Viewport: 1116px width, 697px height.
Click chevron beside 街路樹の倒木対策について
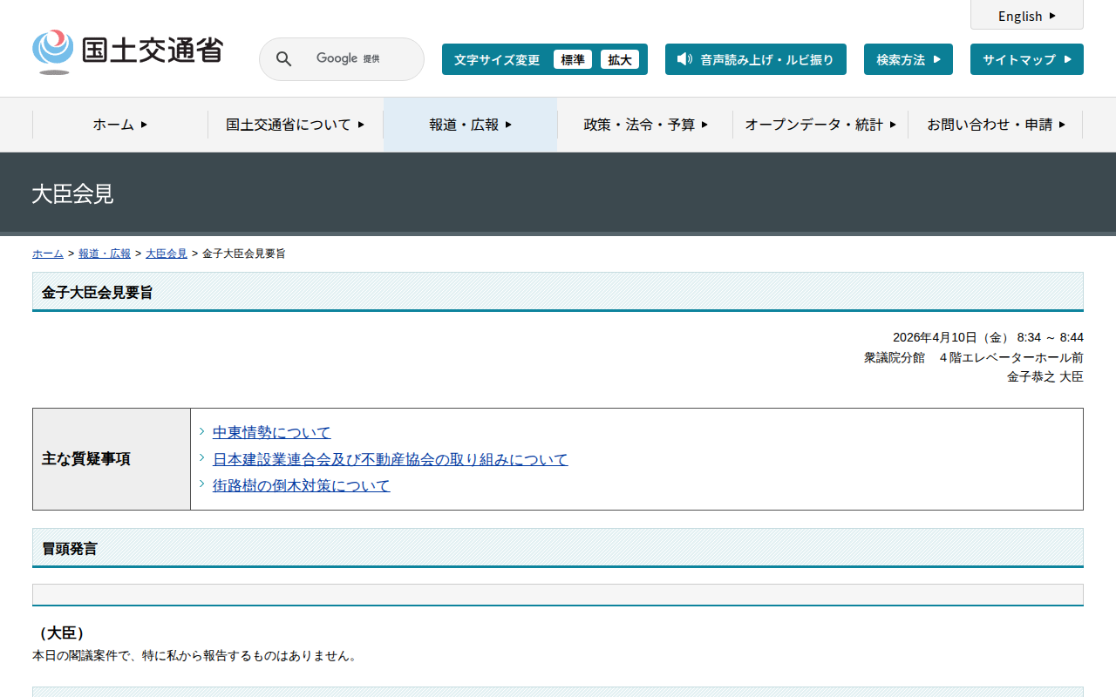tap(202, 484)
